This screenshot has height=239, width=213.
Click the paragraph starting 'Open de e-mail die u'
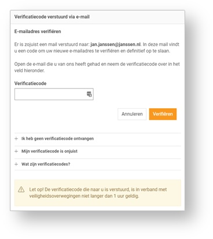point(97,67)
